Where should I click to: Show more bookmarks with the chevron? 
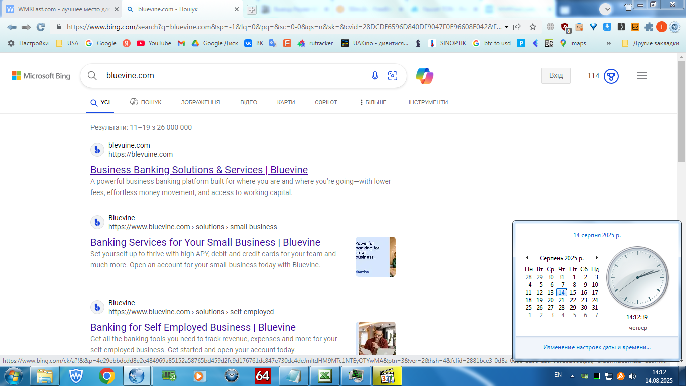click(x=609, y=43)
